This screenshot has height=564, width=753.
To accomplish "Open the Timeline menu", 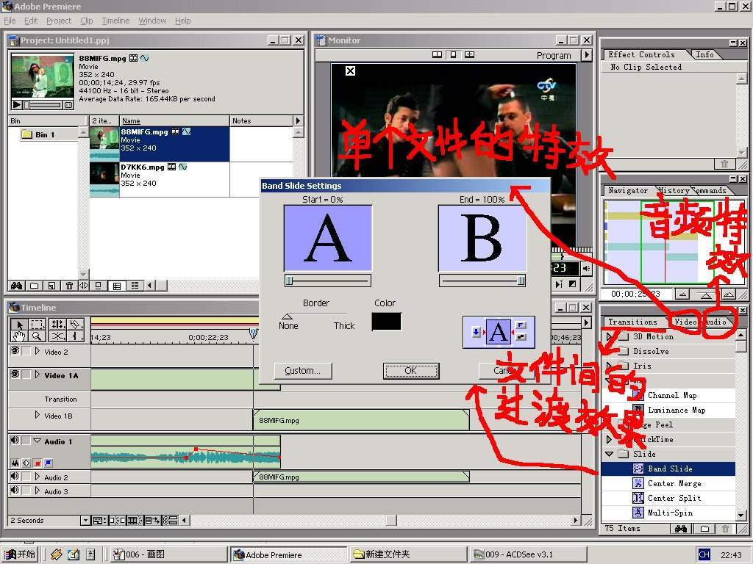I will point(115,21).
